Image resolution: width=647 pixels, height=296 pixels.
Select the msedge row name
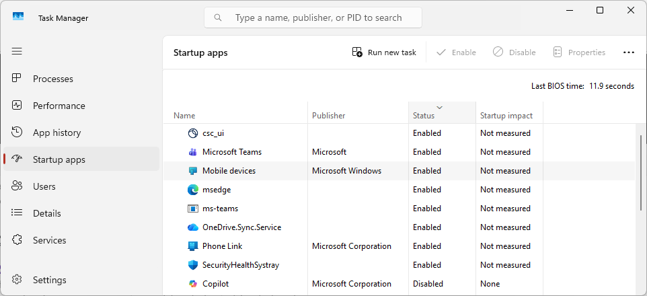(217, 190)
